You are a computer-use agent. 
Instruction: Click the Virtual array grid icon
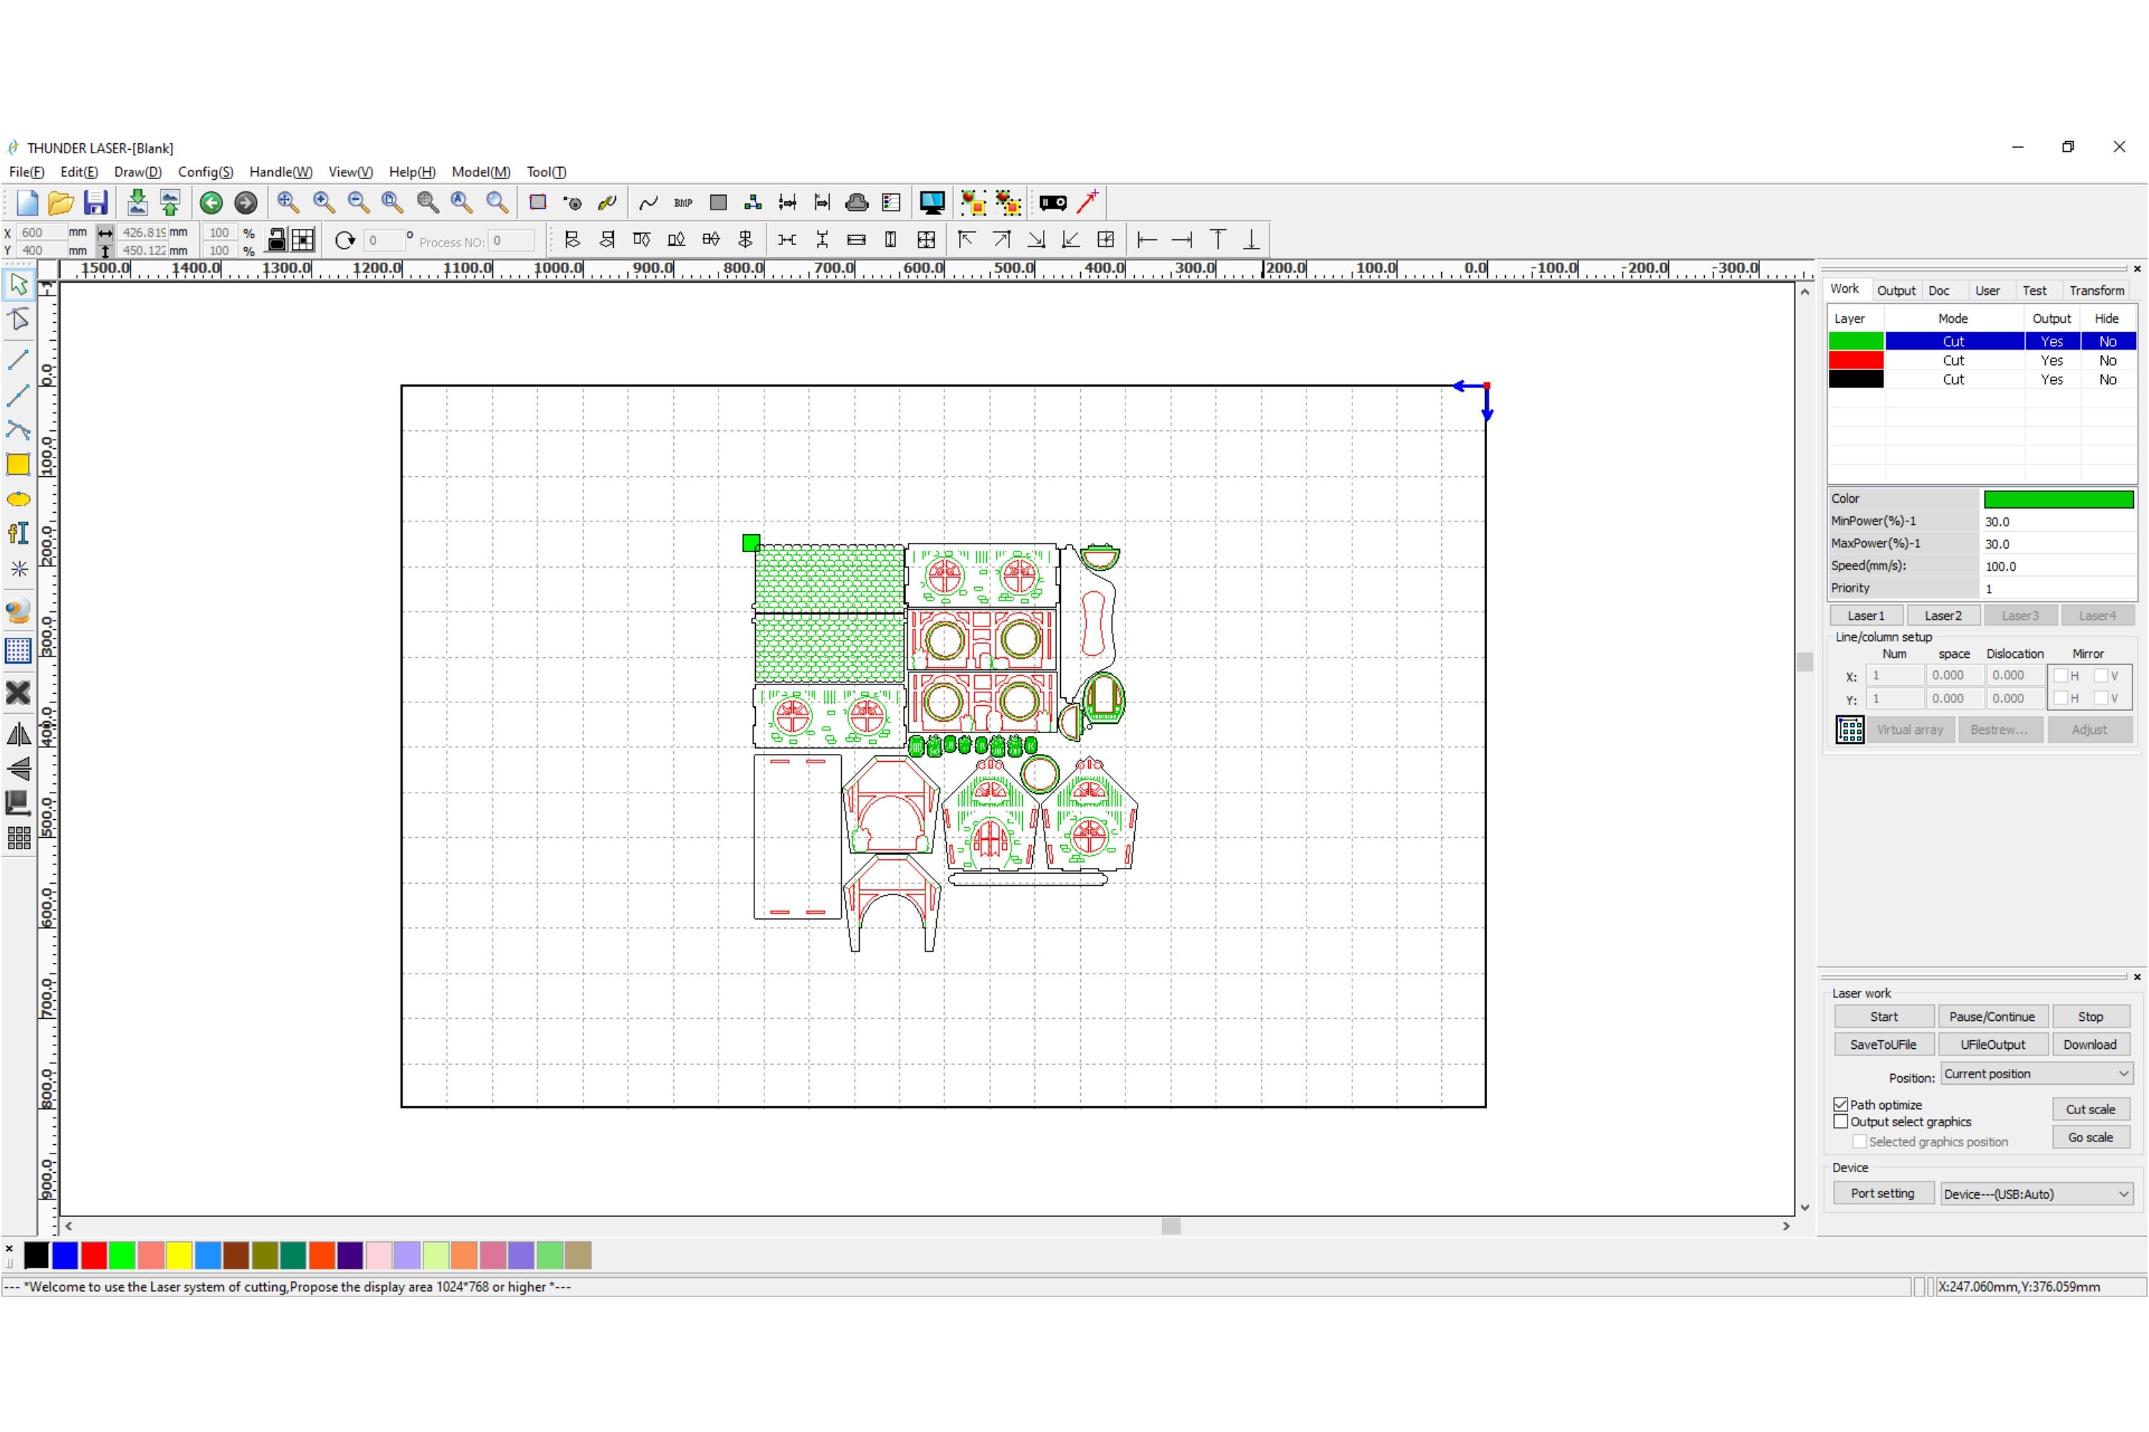1850,730
